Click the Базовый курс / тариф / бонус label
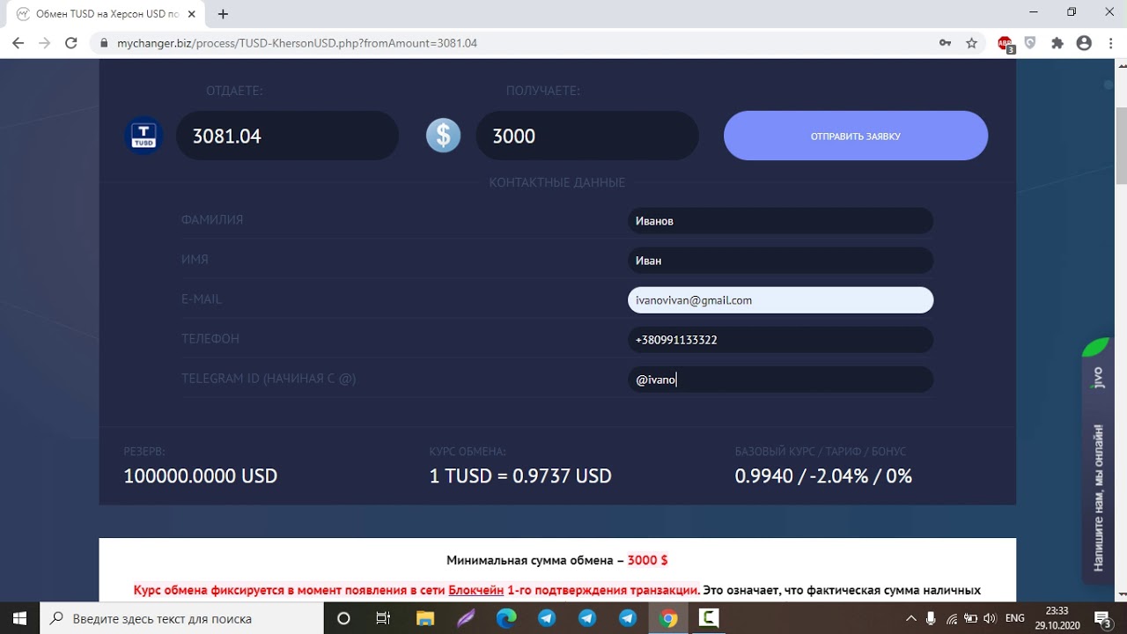Screen dimensions: 1127x634 click(x=821, y=452)
